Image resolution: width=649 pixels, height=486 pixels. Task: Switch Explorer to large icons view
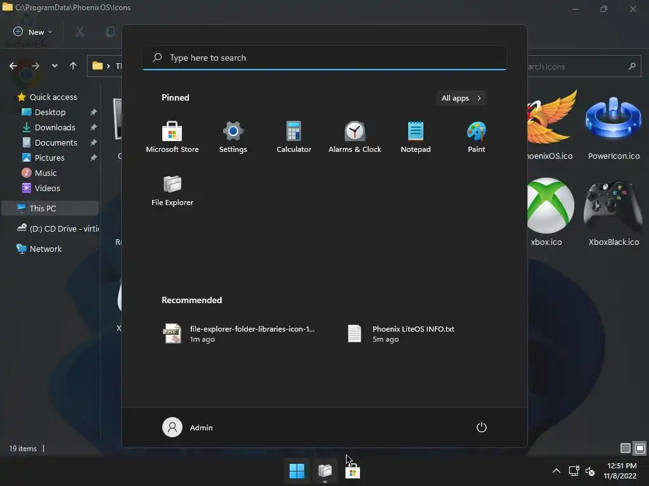pyautogui.click(x=640, y=448)
